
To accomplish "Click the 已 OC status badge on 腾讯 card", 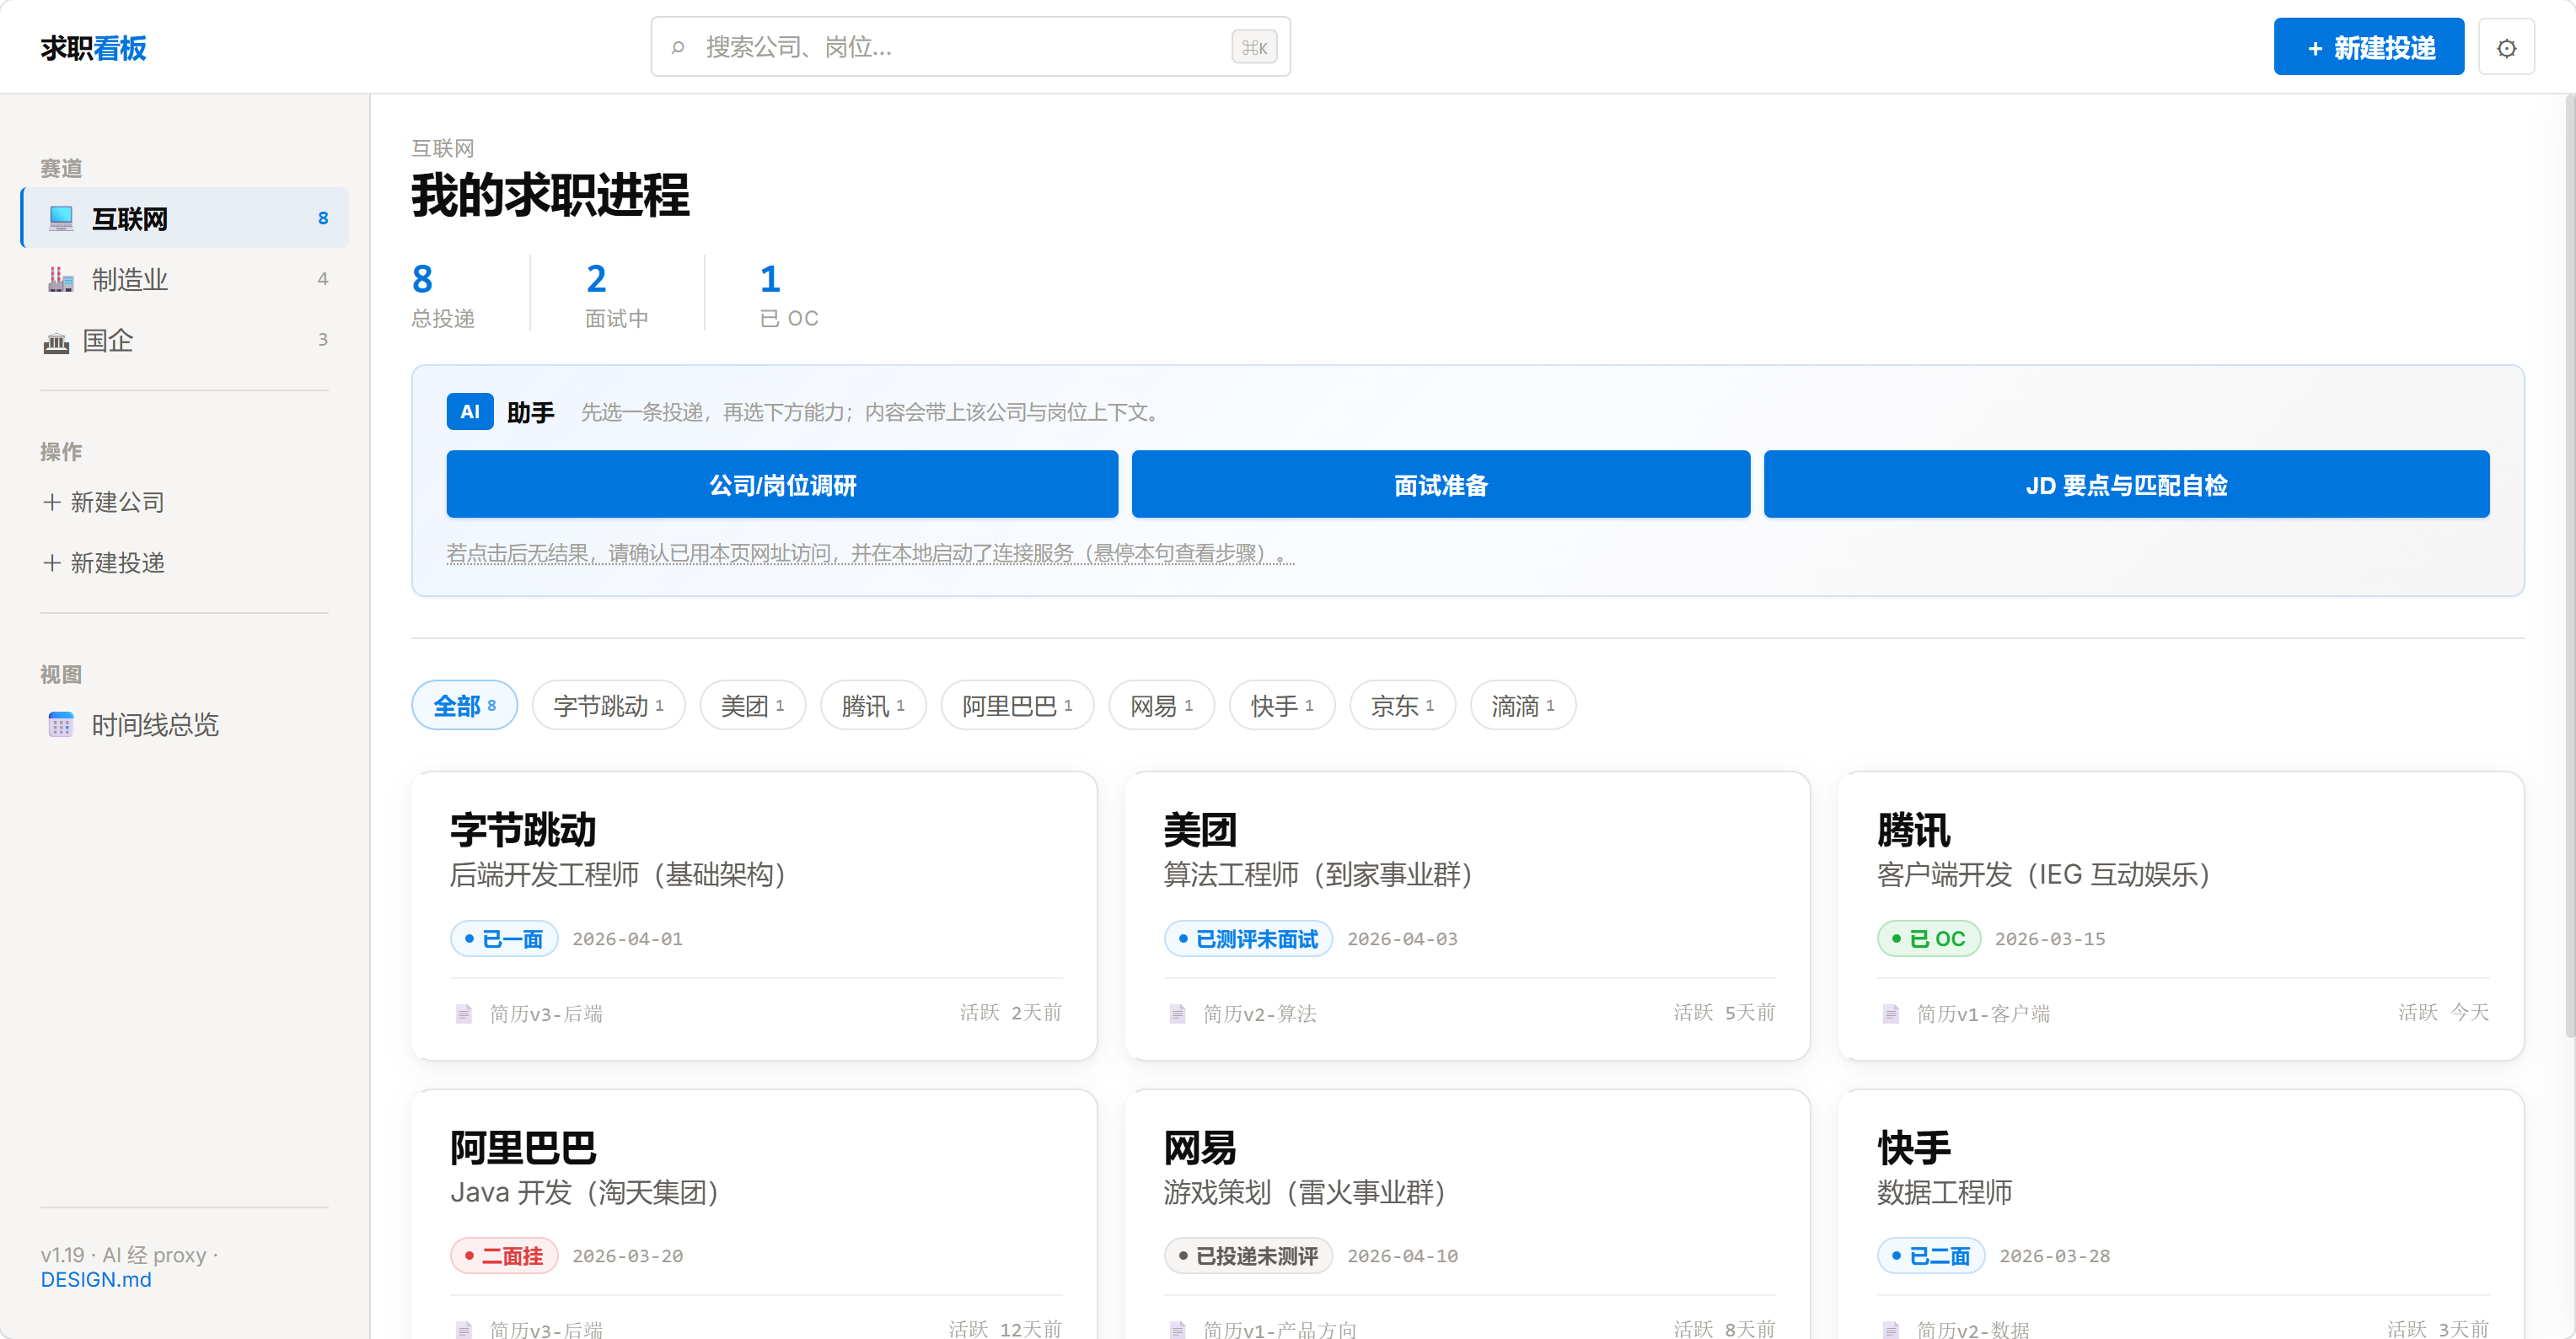I will [1929, 939].
